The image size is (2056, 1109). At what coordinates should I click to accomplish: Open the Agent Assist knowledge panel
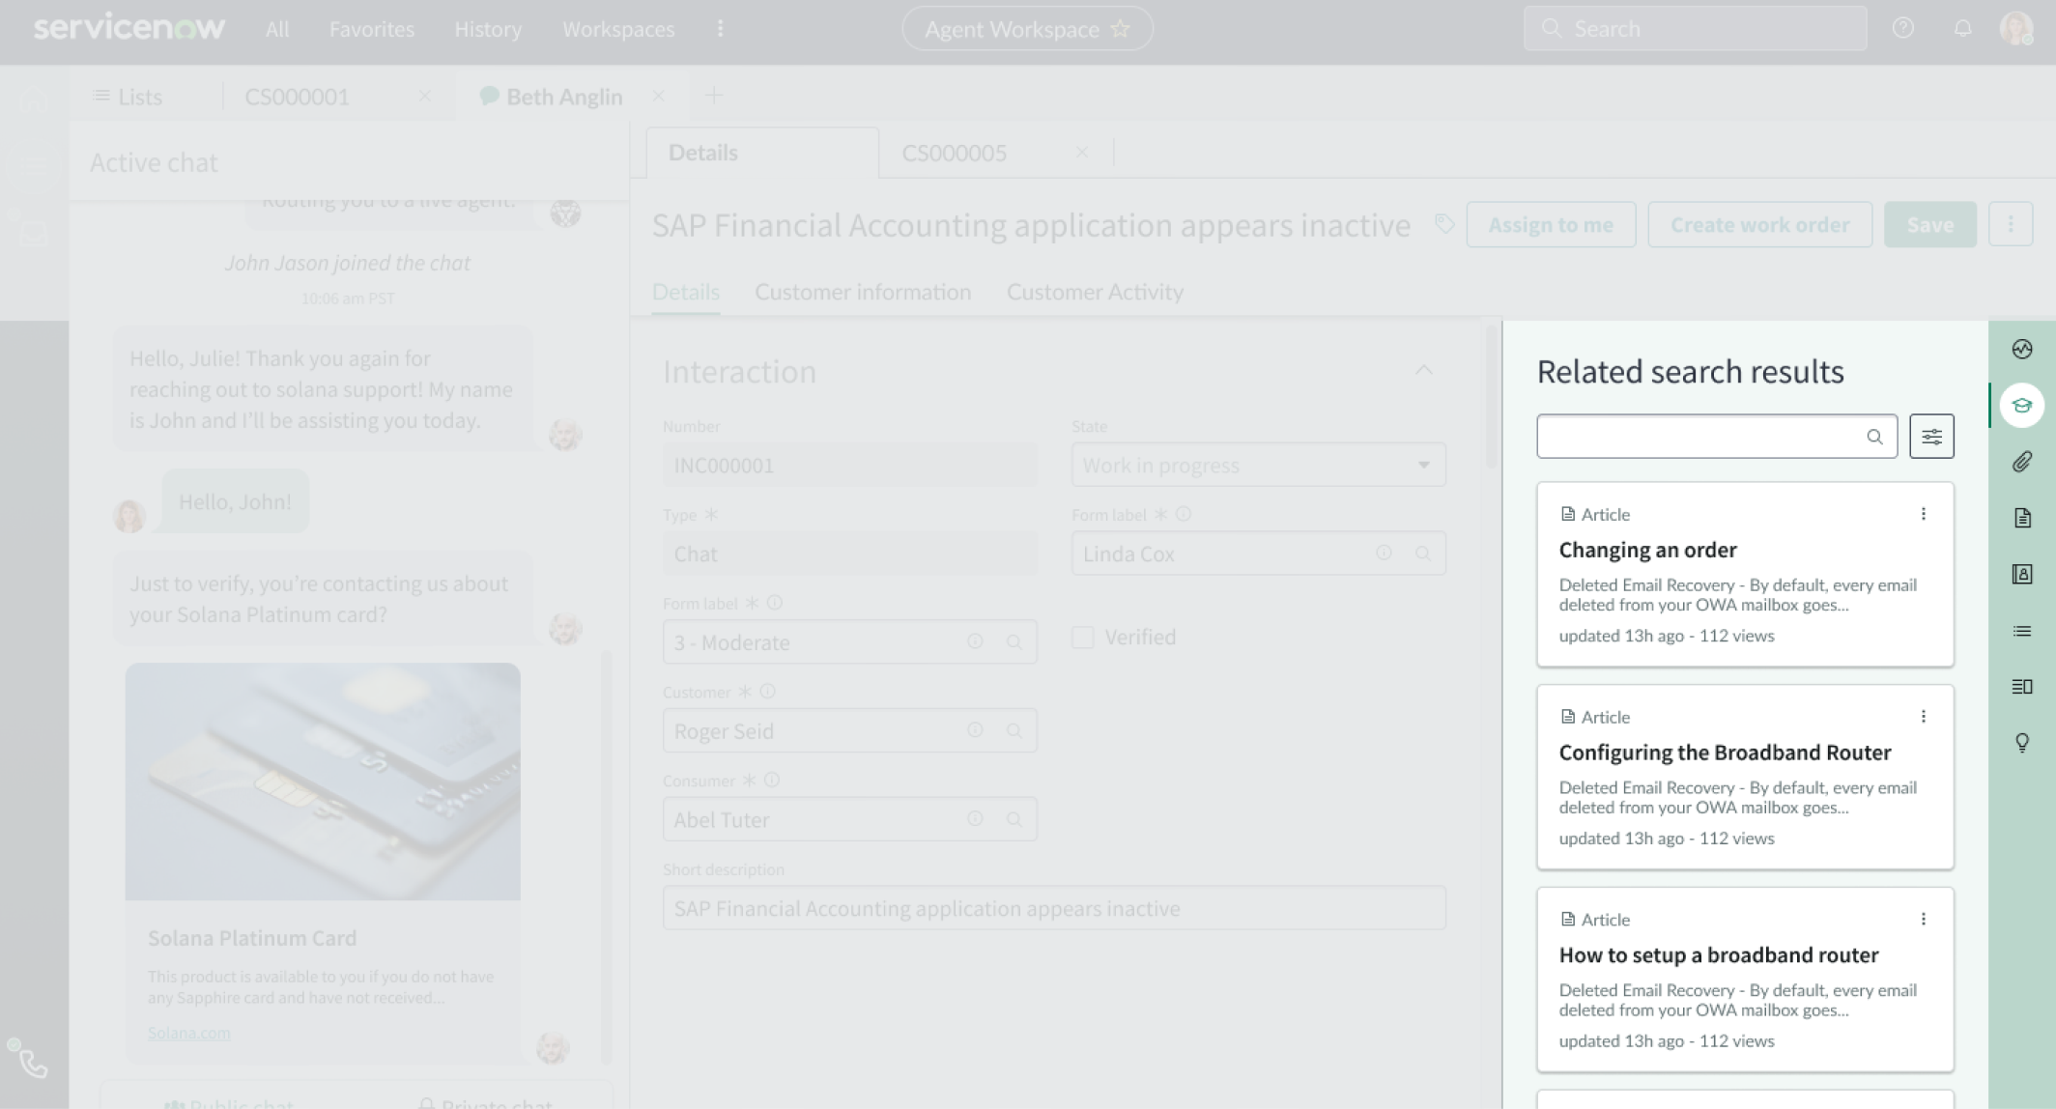pos(2023,405)
